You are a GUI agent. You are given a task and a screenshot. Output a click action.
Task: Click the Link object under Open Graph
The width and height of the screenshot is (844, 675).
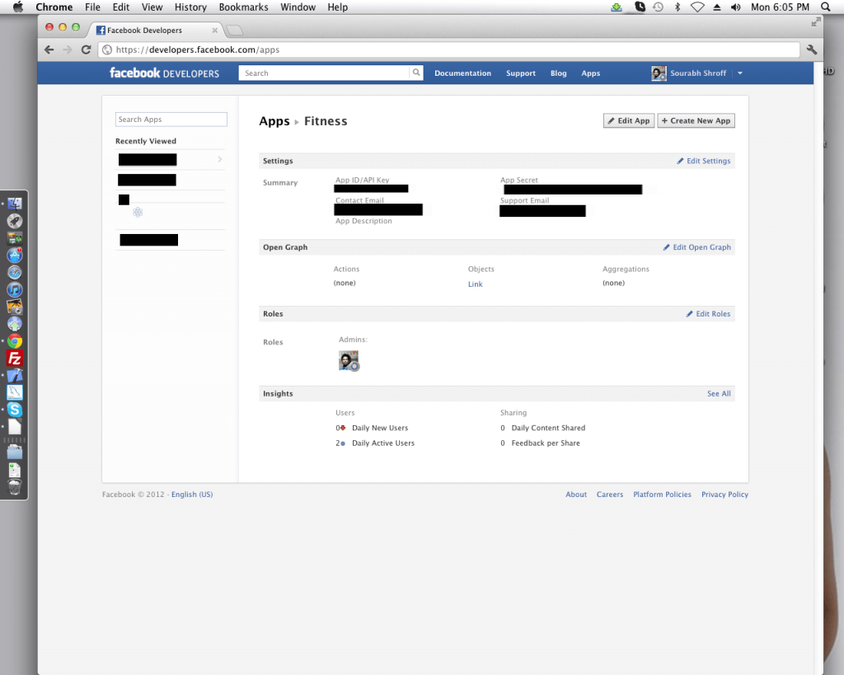click(x=475, y=284)
